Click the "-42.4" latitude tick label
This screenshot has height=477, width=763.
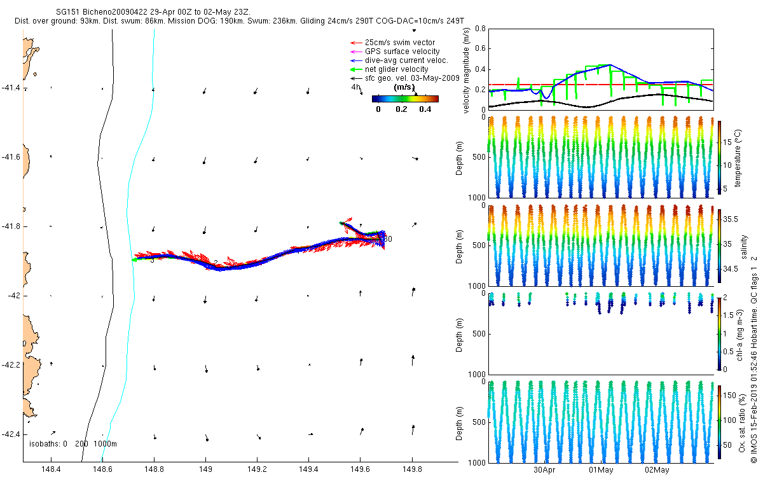click(10, 434)
